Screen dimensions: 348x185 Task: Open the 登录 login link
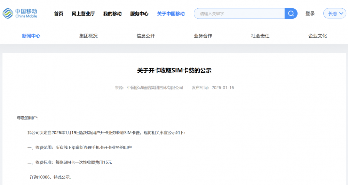310,14
